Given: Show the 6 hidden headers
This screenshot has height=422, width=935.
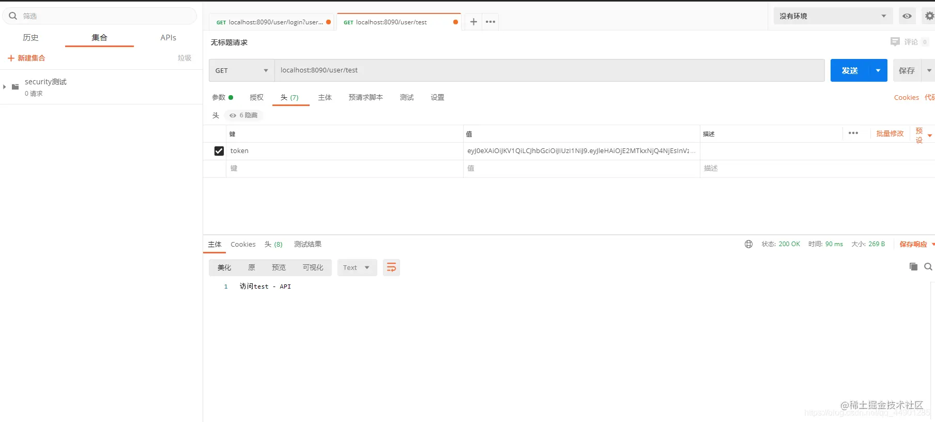Looking at the screenshot, I should coord(243,115).
